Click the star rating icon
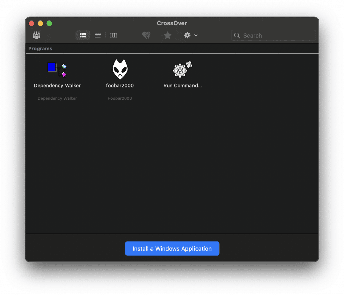Screen dimensions: 344x295 click(167, 35)
